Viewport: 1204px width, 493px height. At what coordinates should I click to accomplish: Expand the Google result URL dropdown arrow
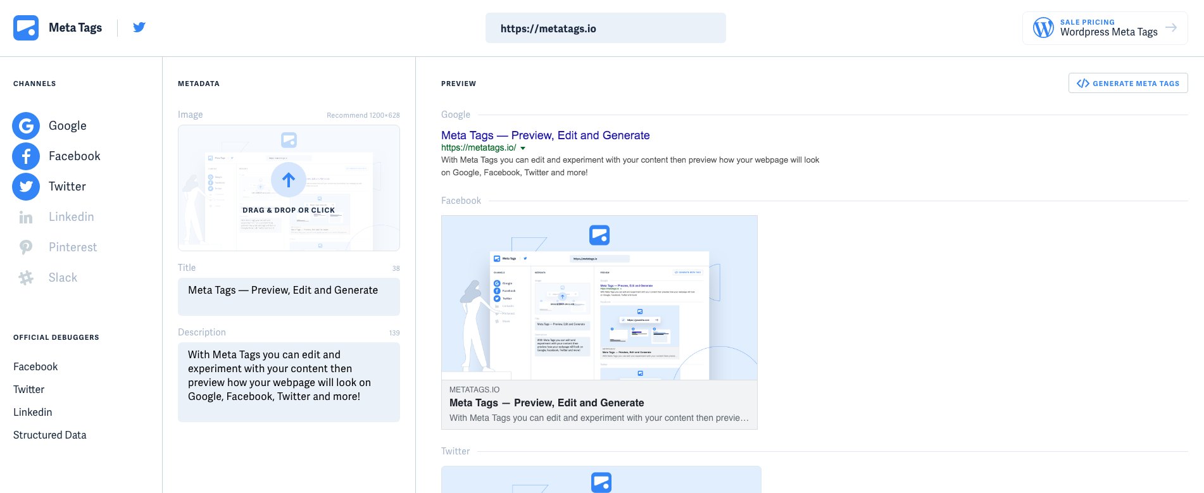(x=523, y=148)
